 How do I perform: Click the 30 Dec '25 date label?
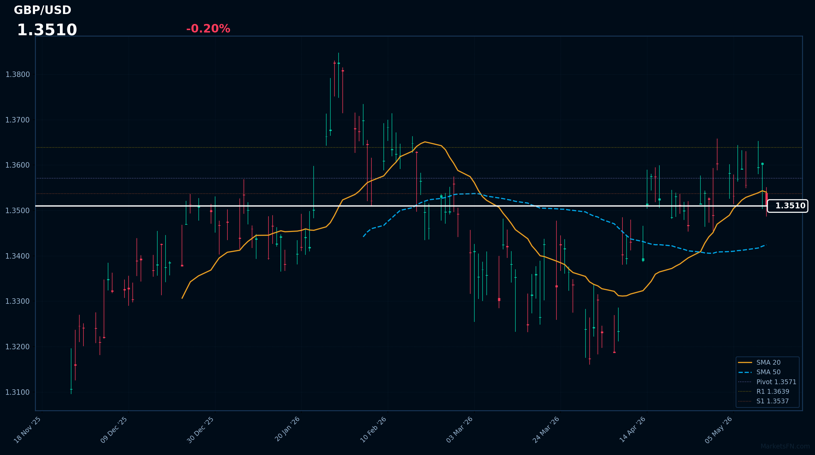click(x=200, y=430)
